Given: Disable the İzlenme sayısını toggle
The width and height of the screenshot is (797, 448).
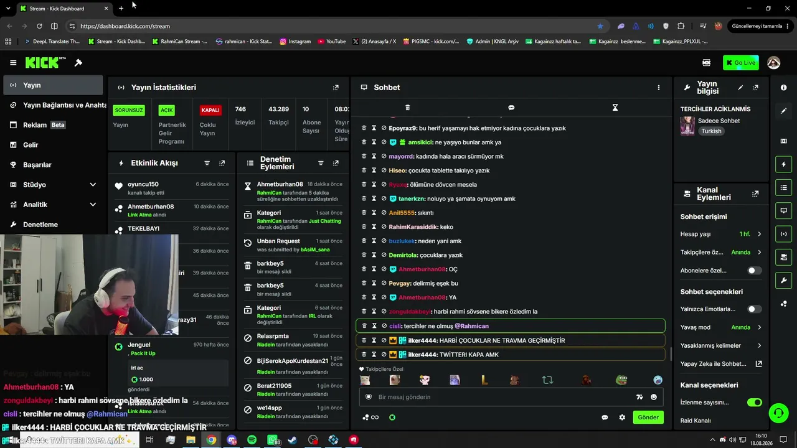Looking at the screenshot, I should click(754, 403).
